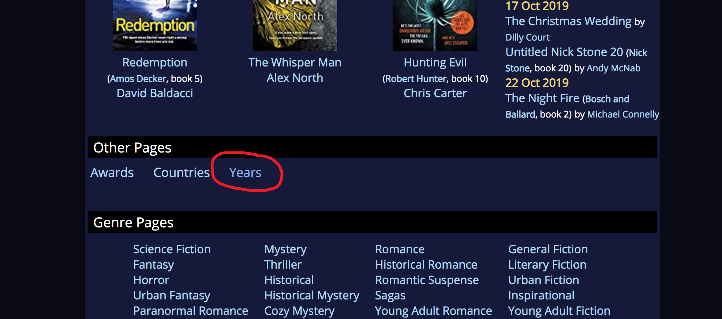Open the Thriller genre page

[283, 264]
